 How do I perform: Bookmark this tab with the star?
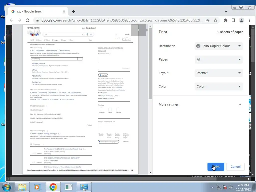click(215, 20)
